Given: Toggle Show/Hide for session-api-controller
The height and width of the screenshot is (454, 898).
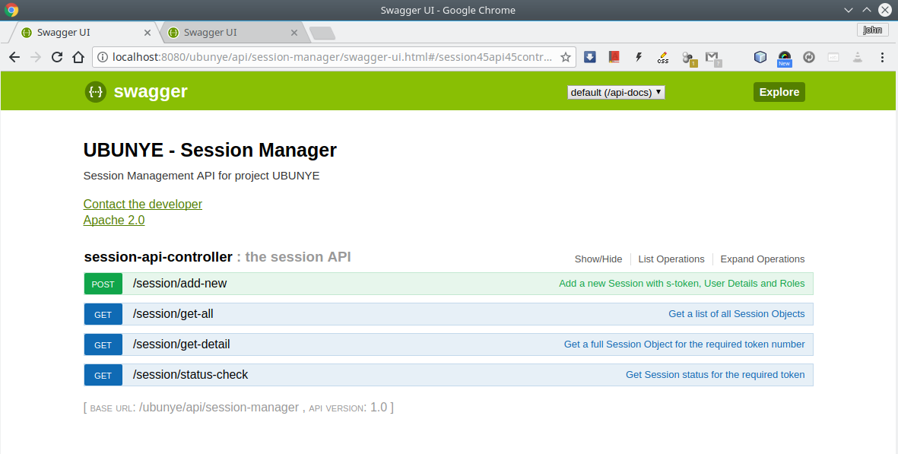Looking at the screenshot, I should click(x=598, y=259).
